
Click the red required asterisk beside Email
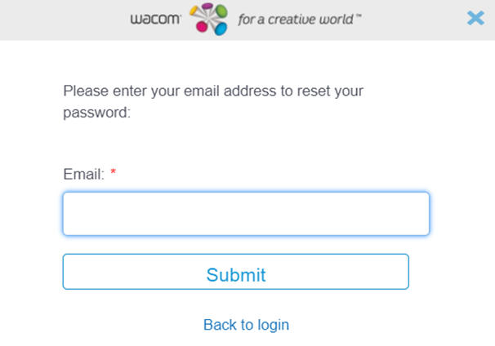pyautogui.click(x=113, y=172)
